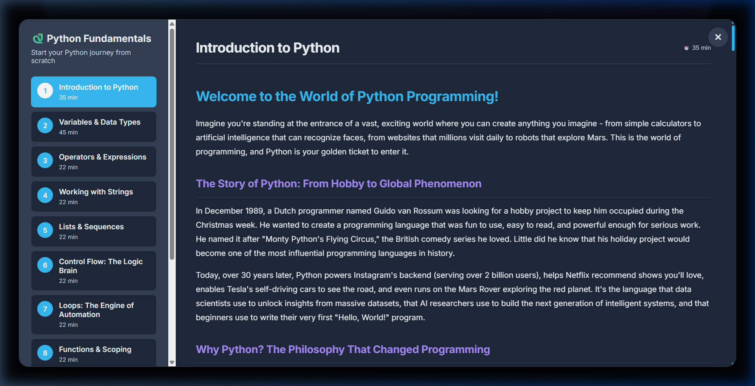Switch to the Working with Strings lesson
This screenshot has width=755, height=386.
[93, 196]
